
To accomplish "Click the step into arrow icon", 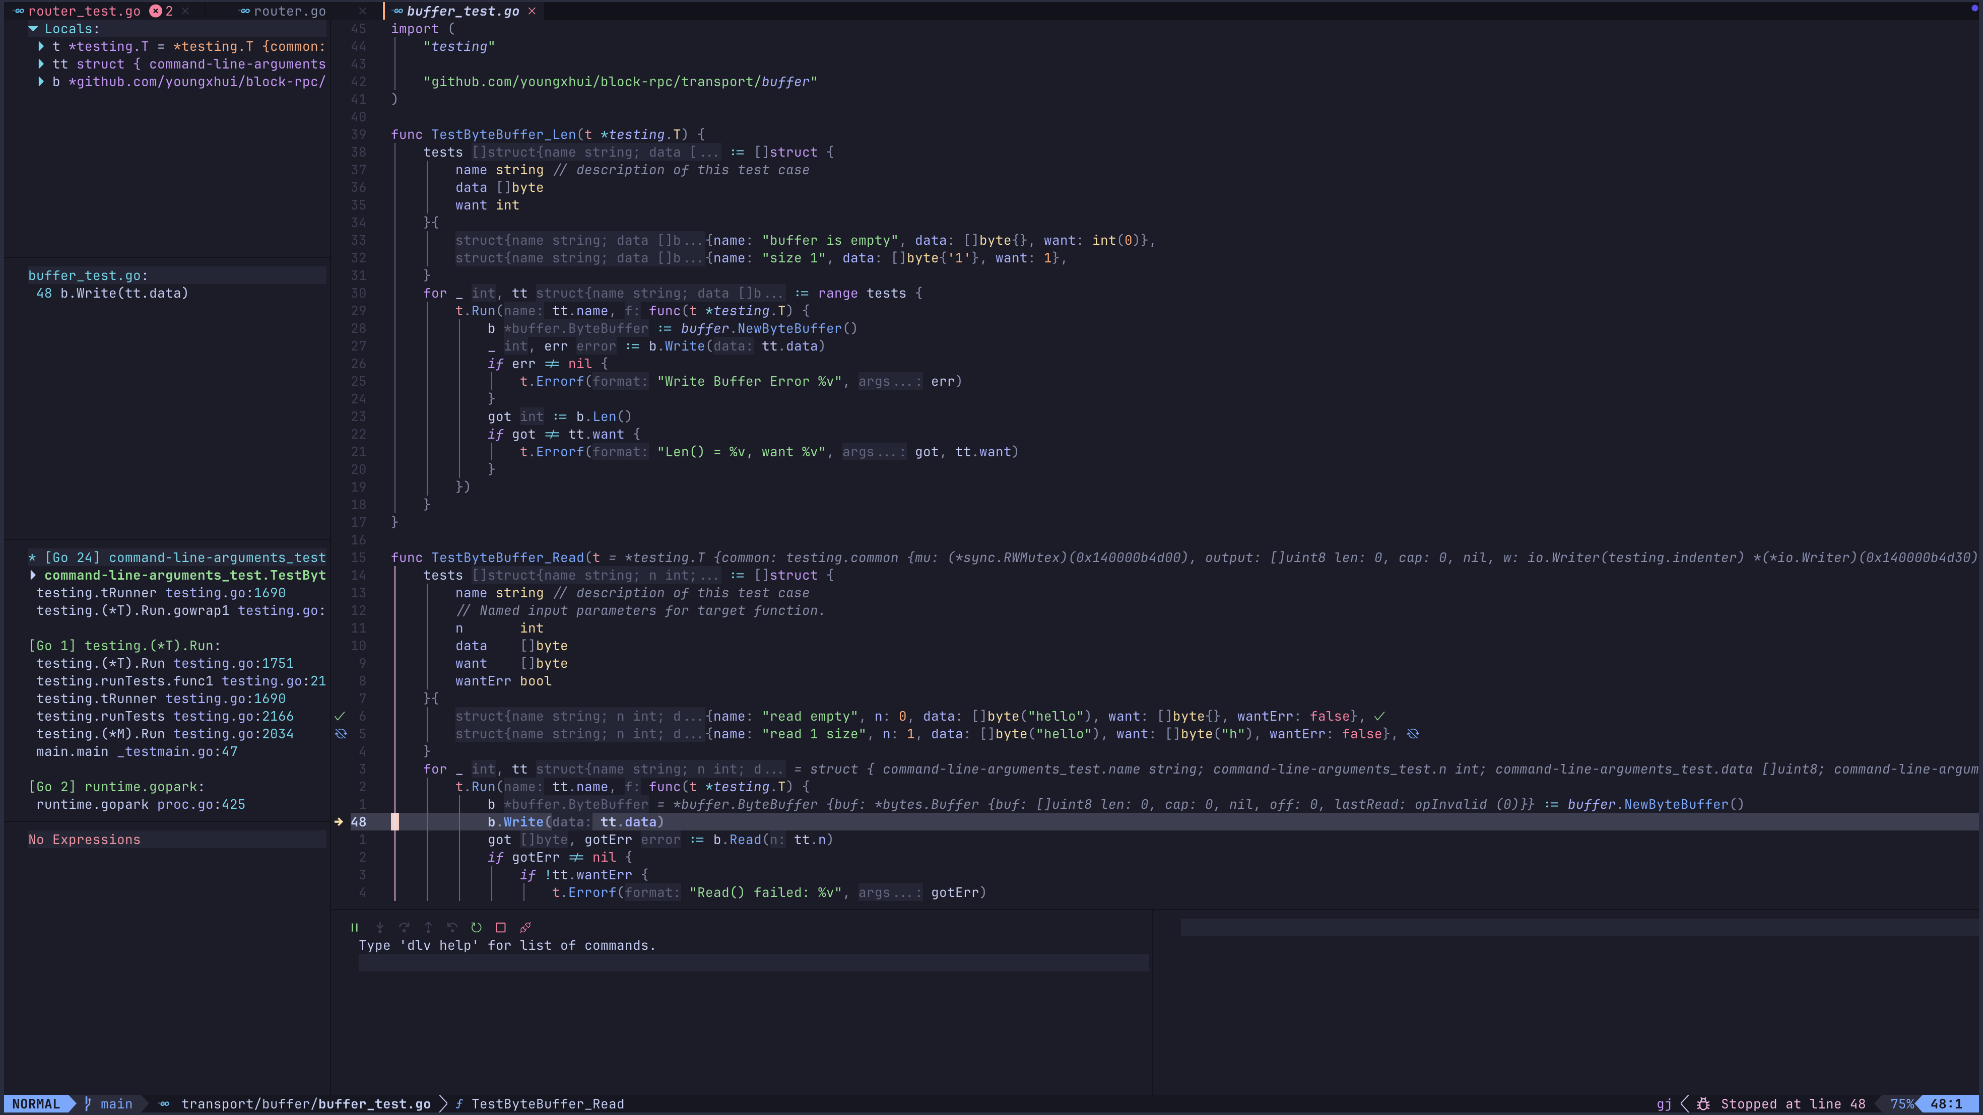I will pos(379,927).
